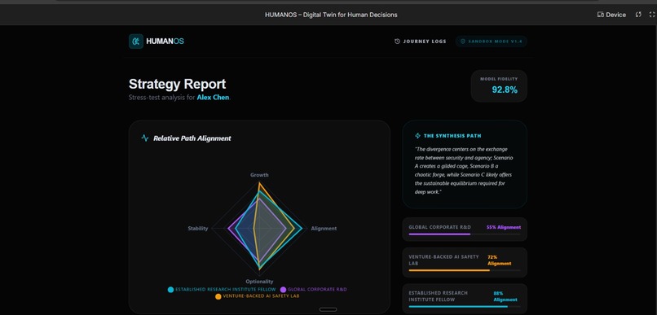Screen dimensions: 657x315
Task: Toggle Venture-Backed AI Safety Lab legend entry
Action: 257,296
